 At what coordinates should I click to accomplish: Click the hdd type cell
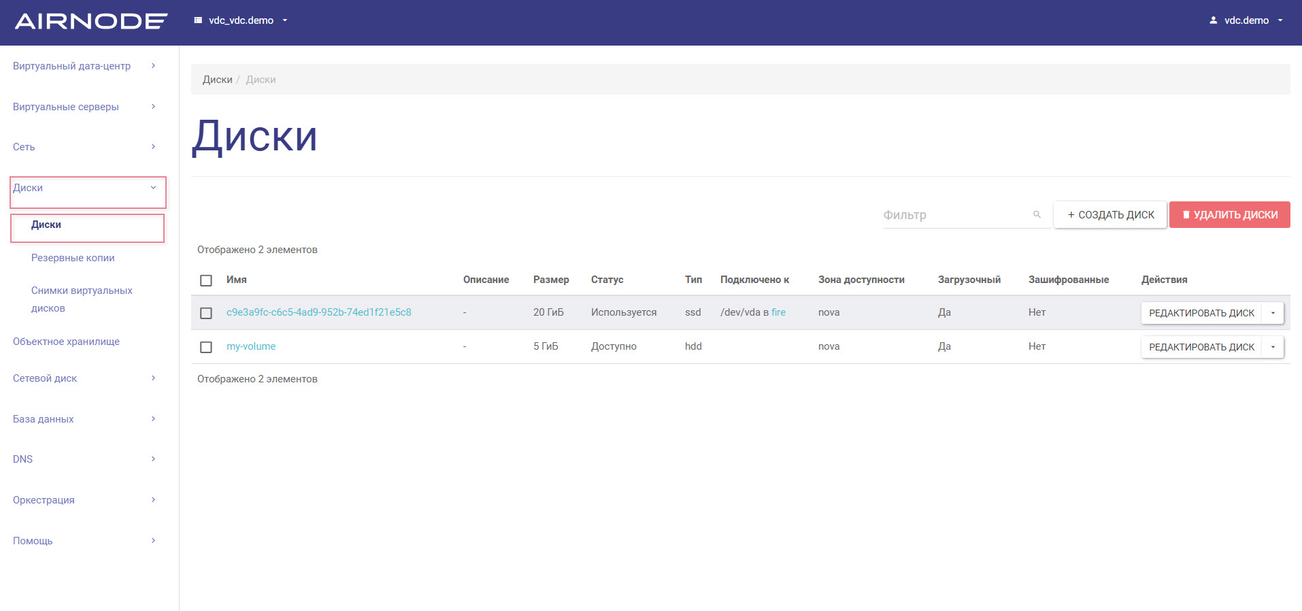click(x=693, y=346)
